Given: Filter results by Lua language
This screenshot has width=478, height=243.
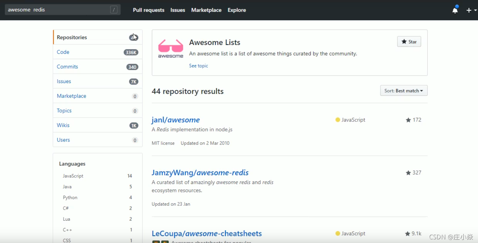Looking at the screenshot, I should click(x=98, y=219).
